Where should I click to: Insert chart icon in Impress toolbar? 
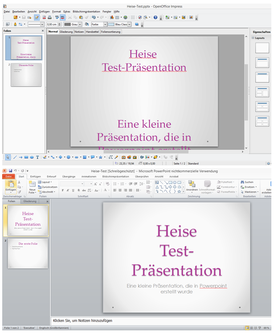tap(112, 17)
